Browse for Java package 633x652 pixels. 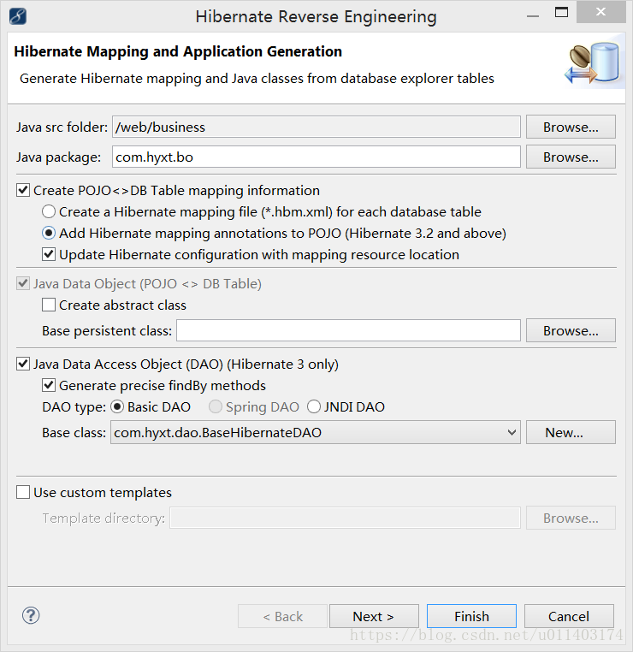point(571,157)
